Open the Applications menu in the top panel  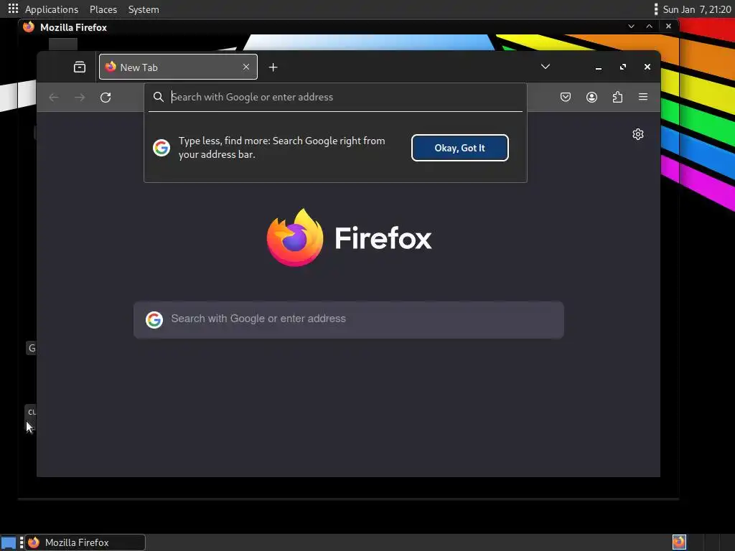point(52,9)
